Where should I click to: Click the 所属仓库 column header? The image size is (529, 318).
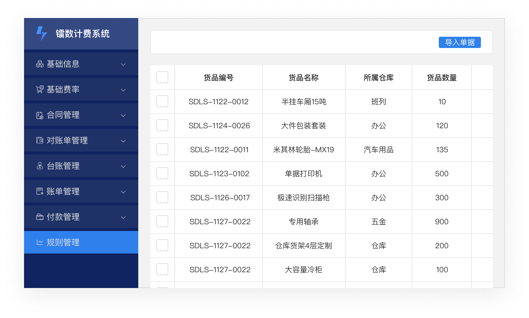point(379,78)
